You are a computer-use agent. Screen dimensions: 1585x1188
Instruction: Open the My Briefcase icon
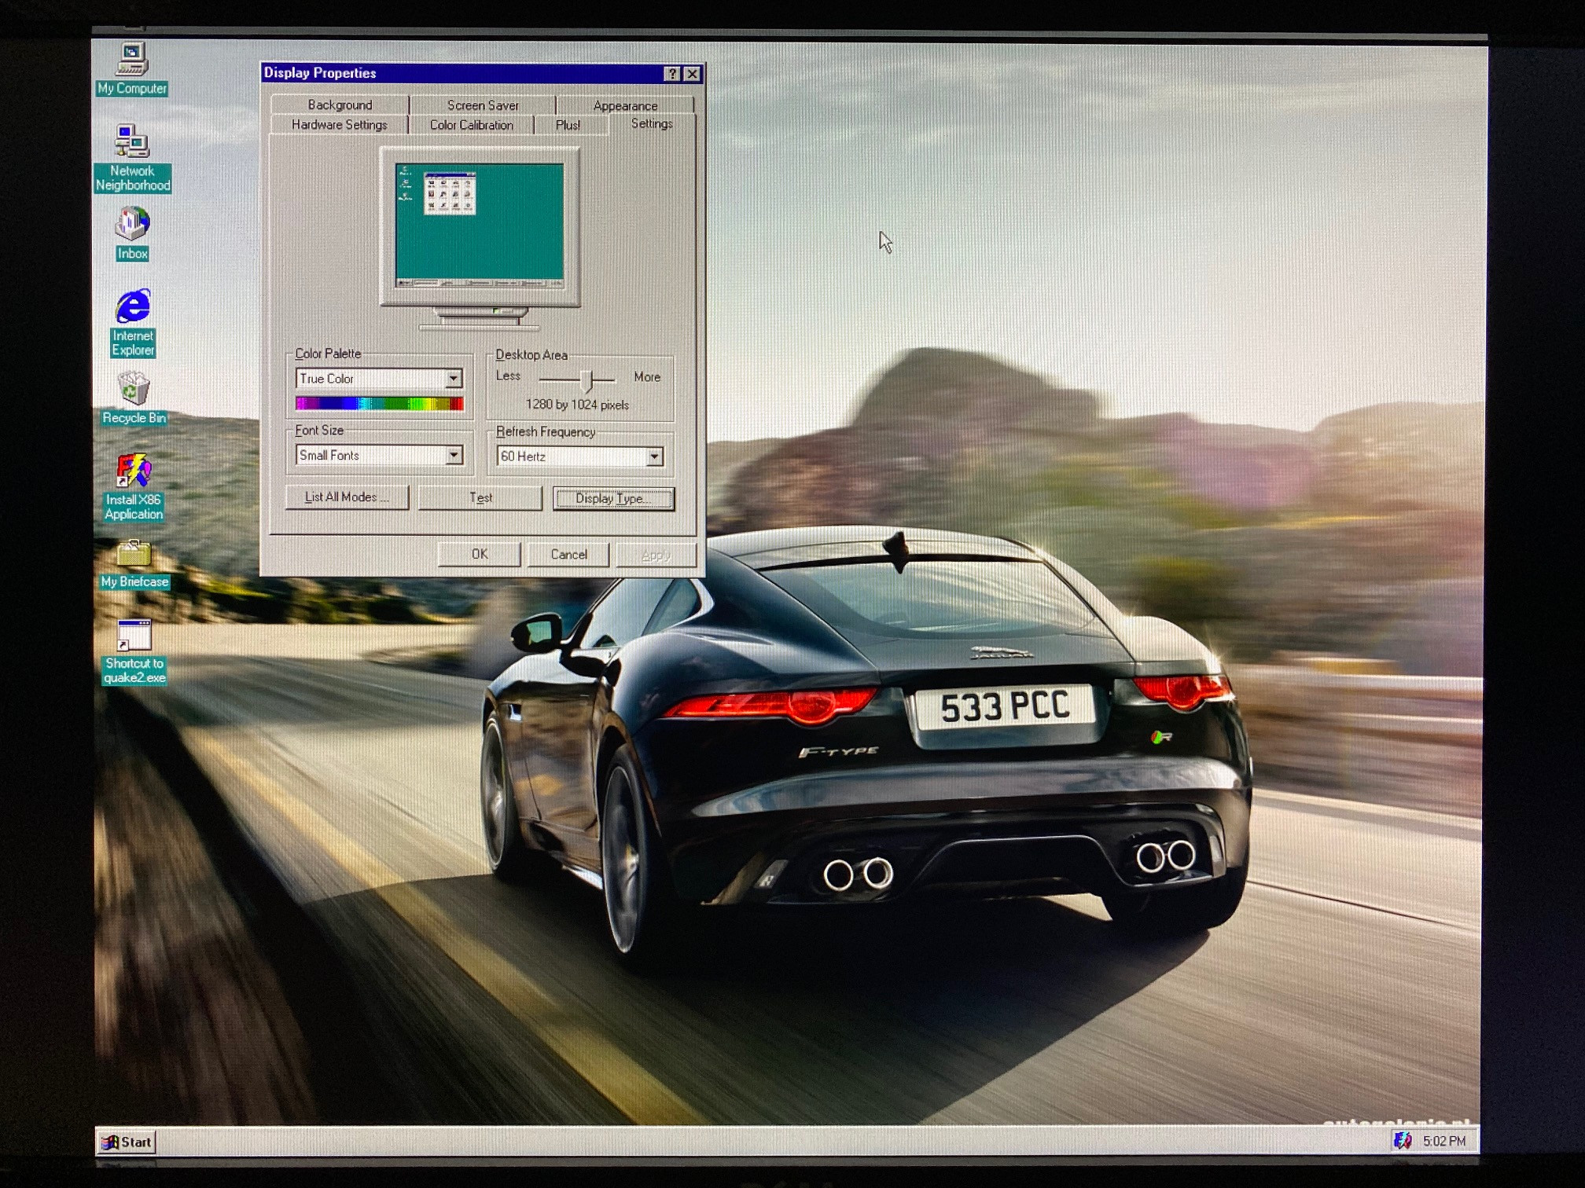[x=134, y=555]
